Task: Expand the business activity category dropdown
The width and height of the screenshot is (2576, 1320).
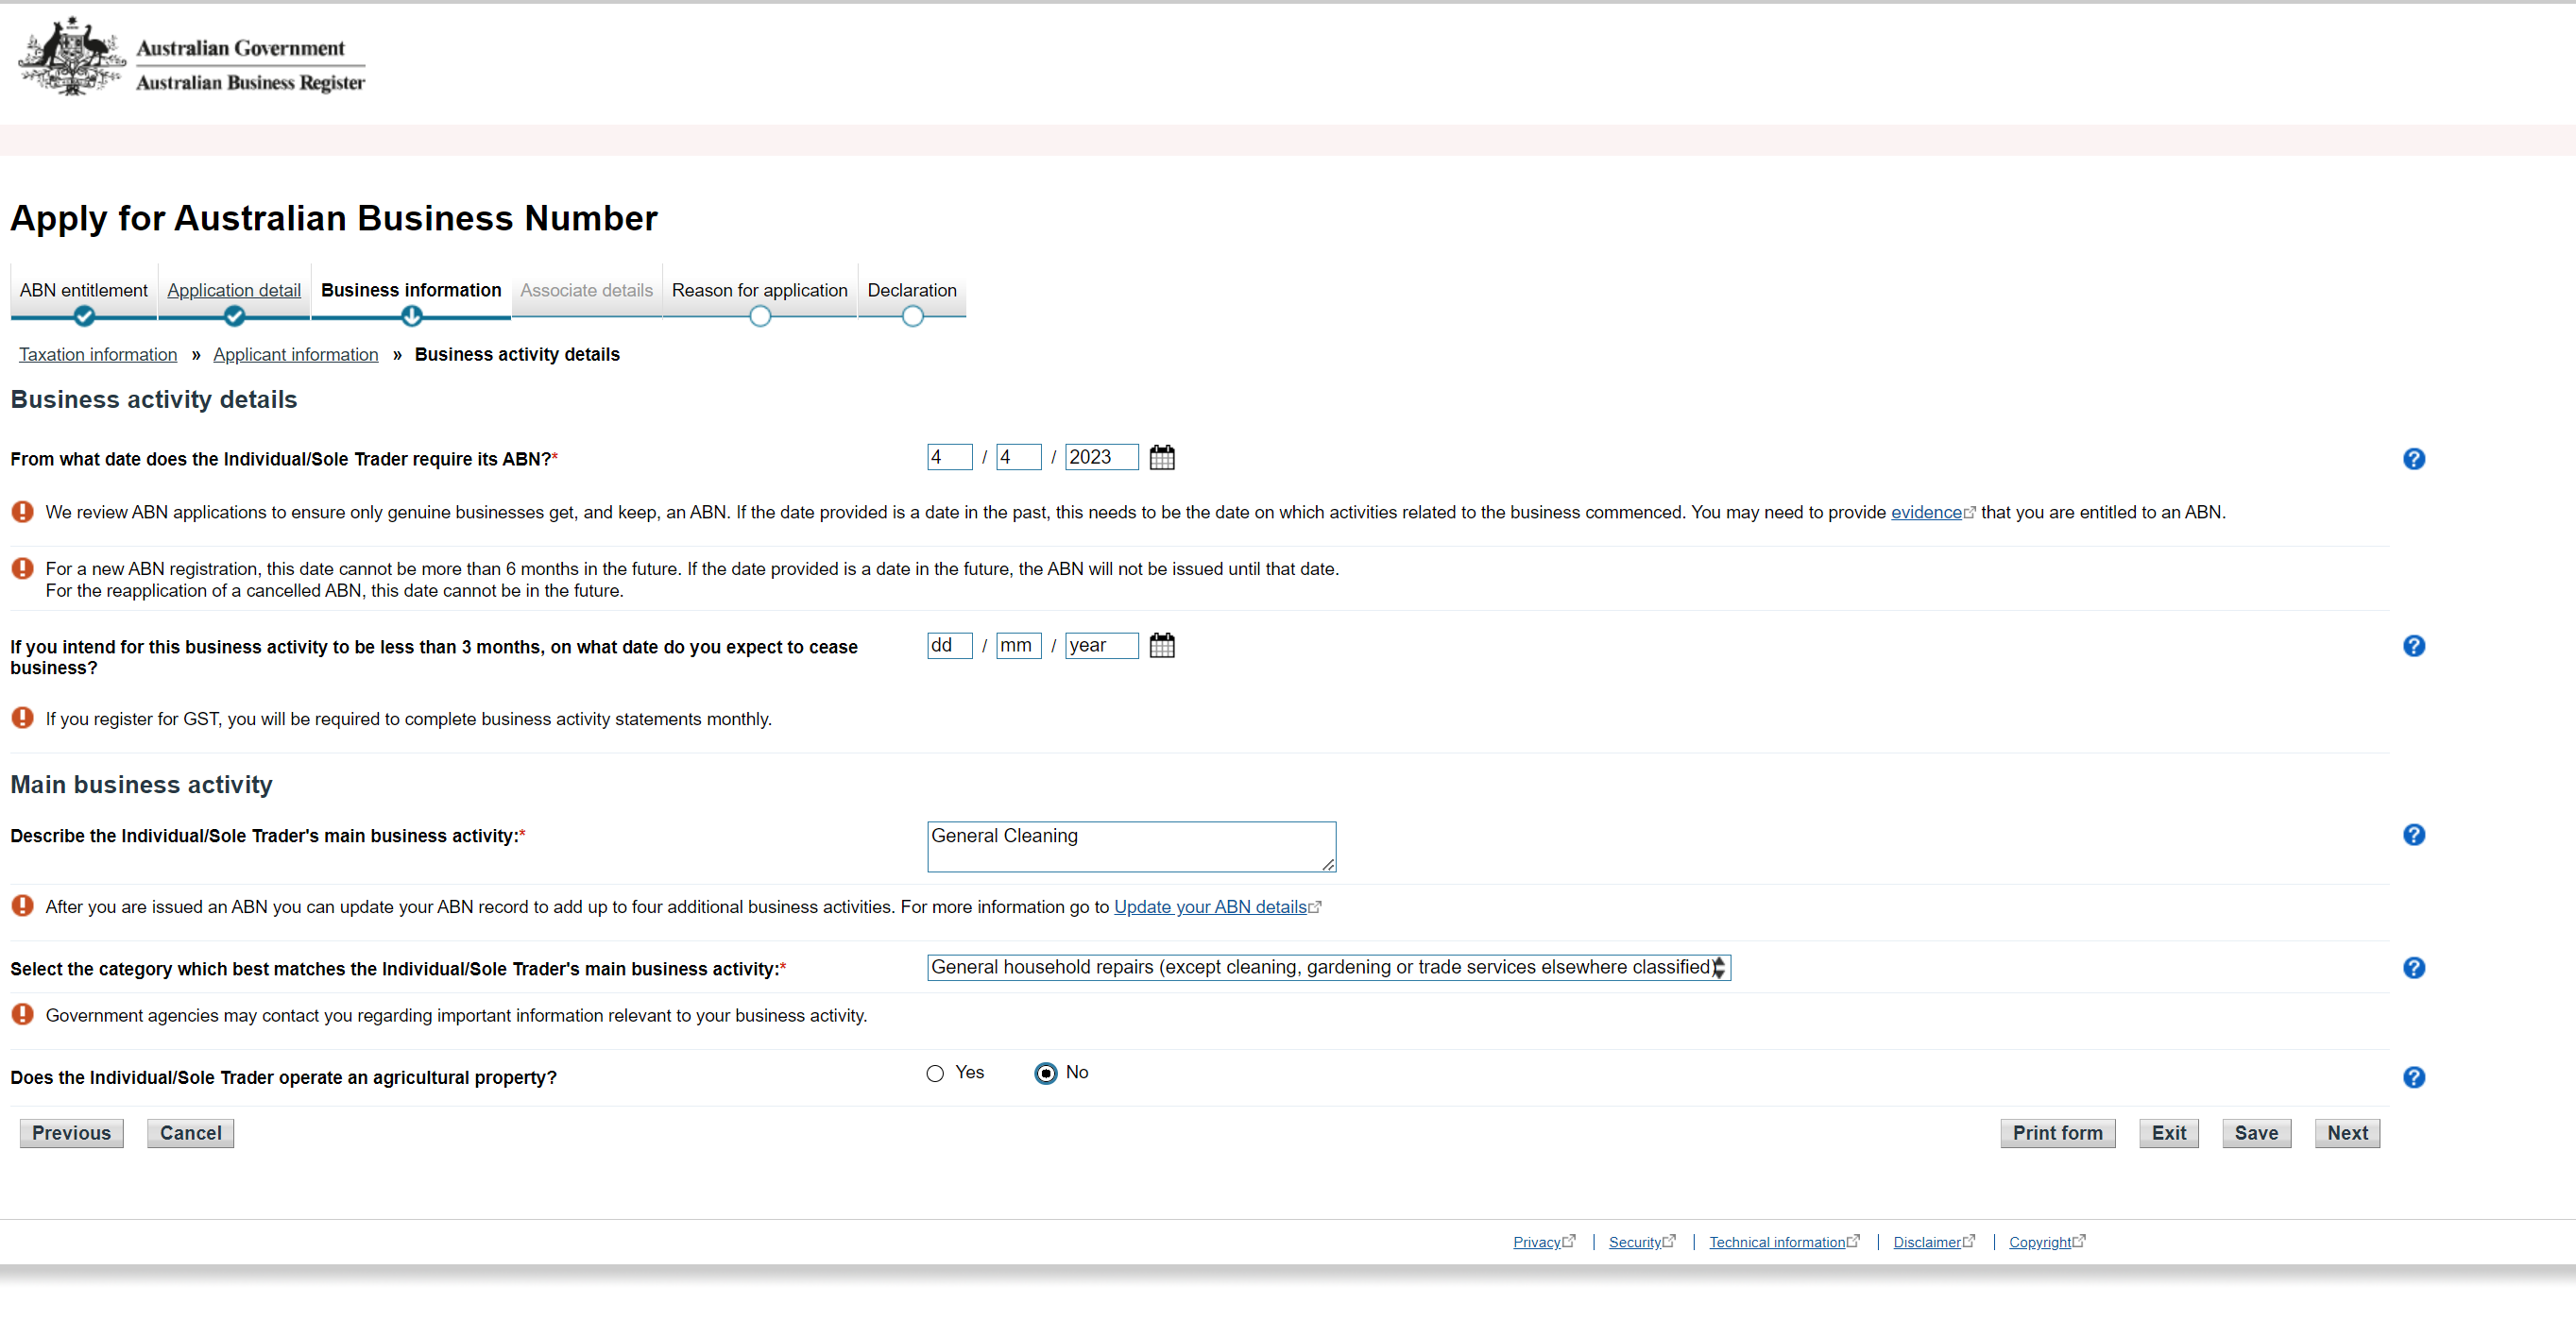Action: pos(1328,967)
